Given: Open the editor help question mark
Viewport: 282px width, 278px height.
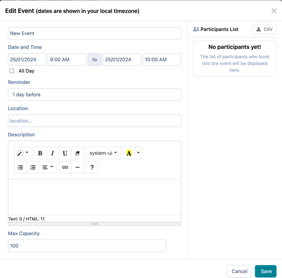Looking at the screenshot, I should coord(92,167).
